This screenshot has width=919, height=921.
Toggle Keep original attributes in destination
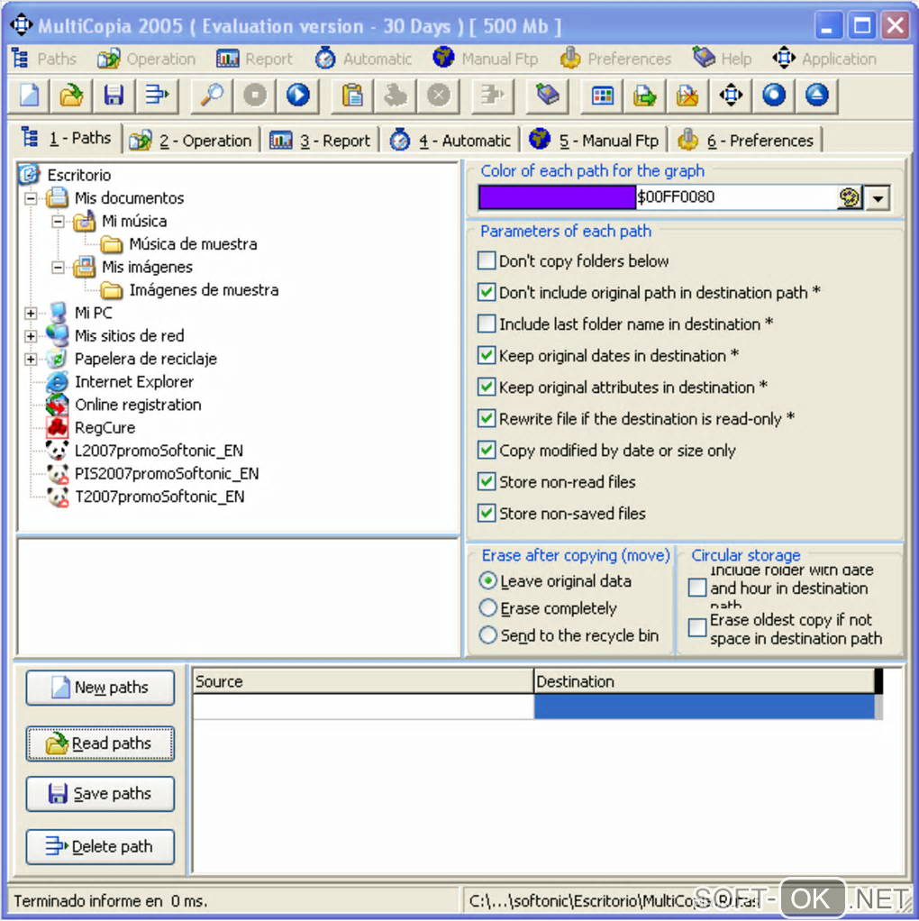point(487,387)
